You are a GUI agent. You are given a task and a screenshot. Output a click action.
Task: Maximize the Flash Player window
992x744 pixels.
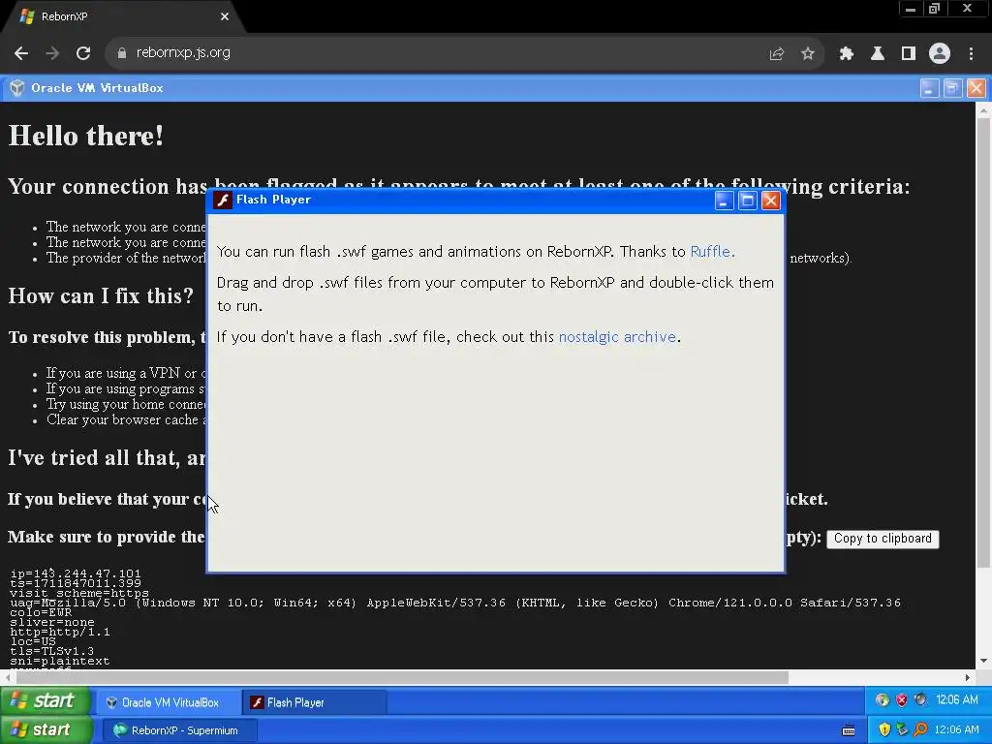pos(747,201)
